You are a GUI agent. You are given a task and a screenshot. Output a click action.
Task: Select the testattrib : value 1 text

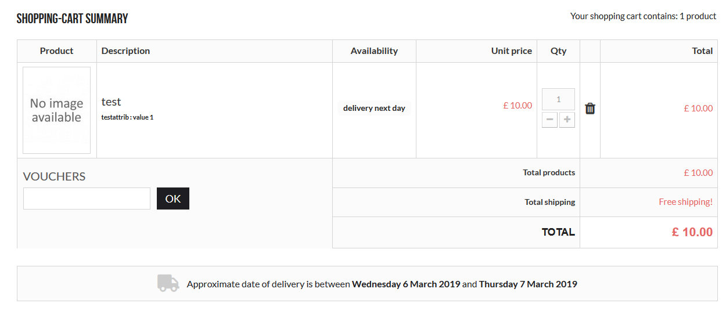(127, 117)
